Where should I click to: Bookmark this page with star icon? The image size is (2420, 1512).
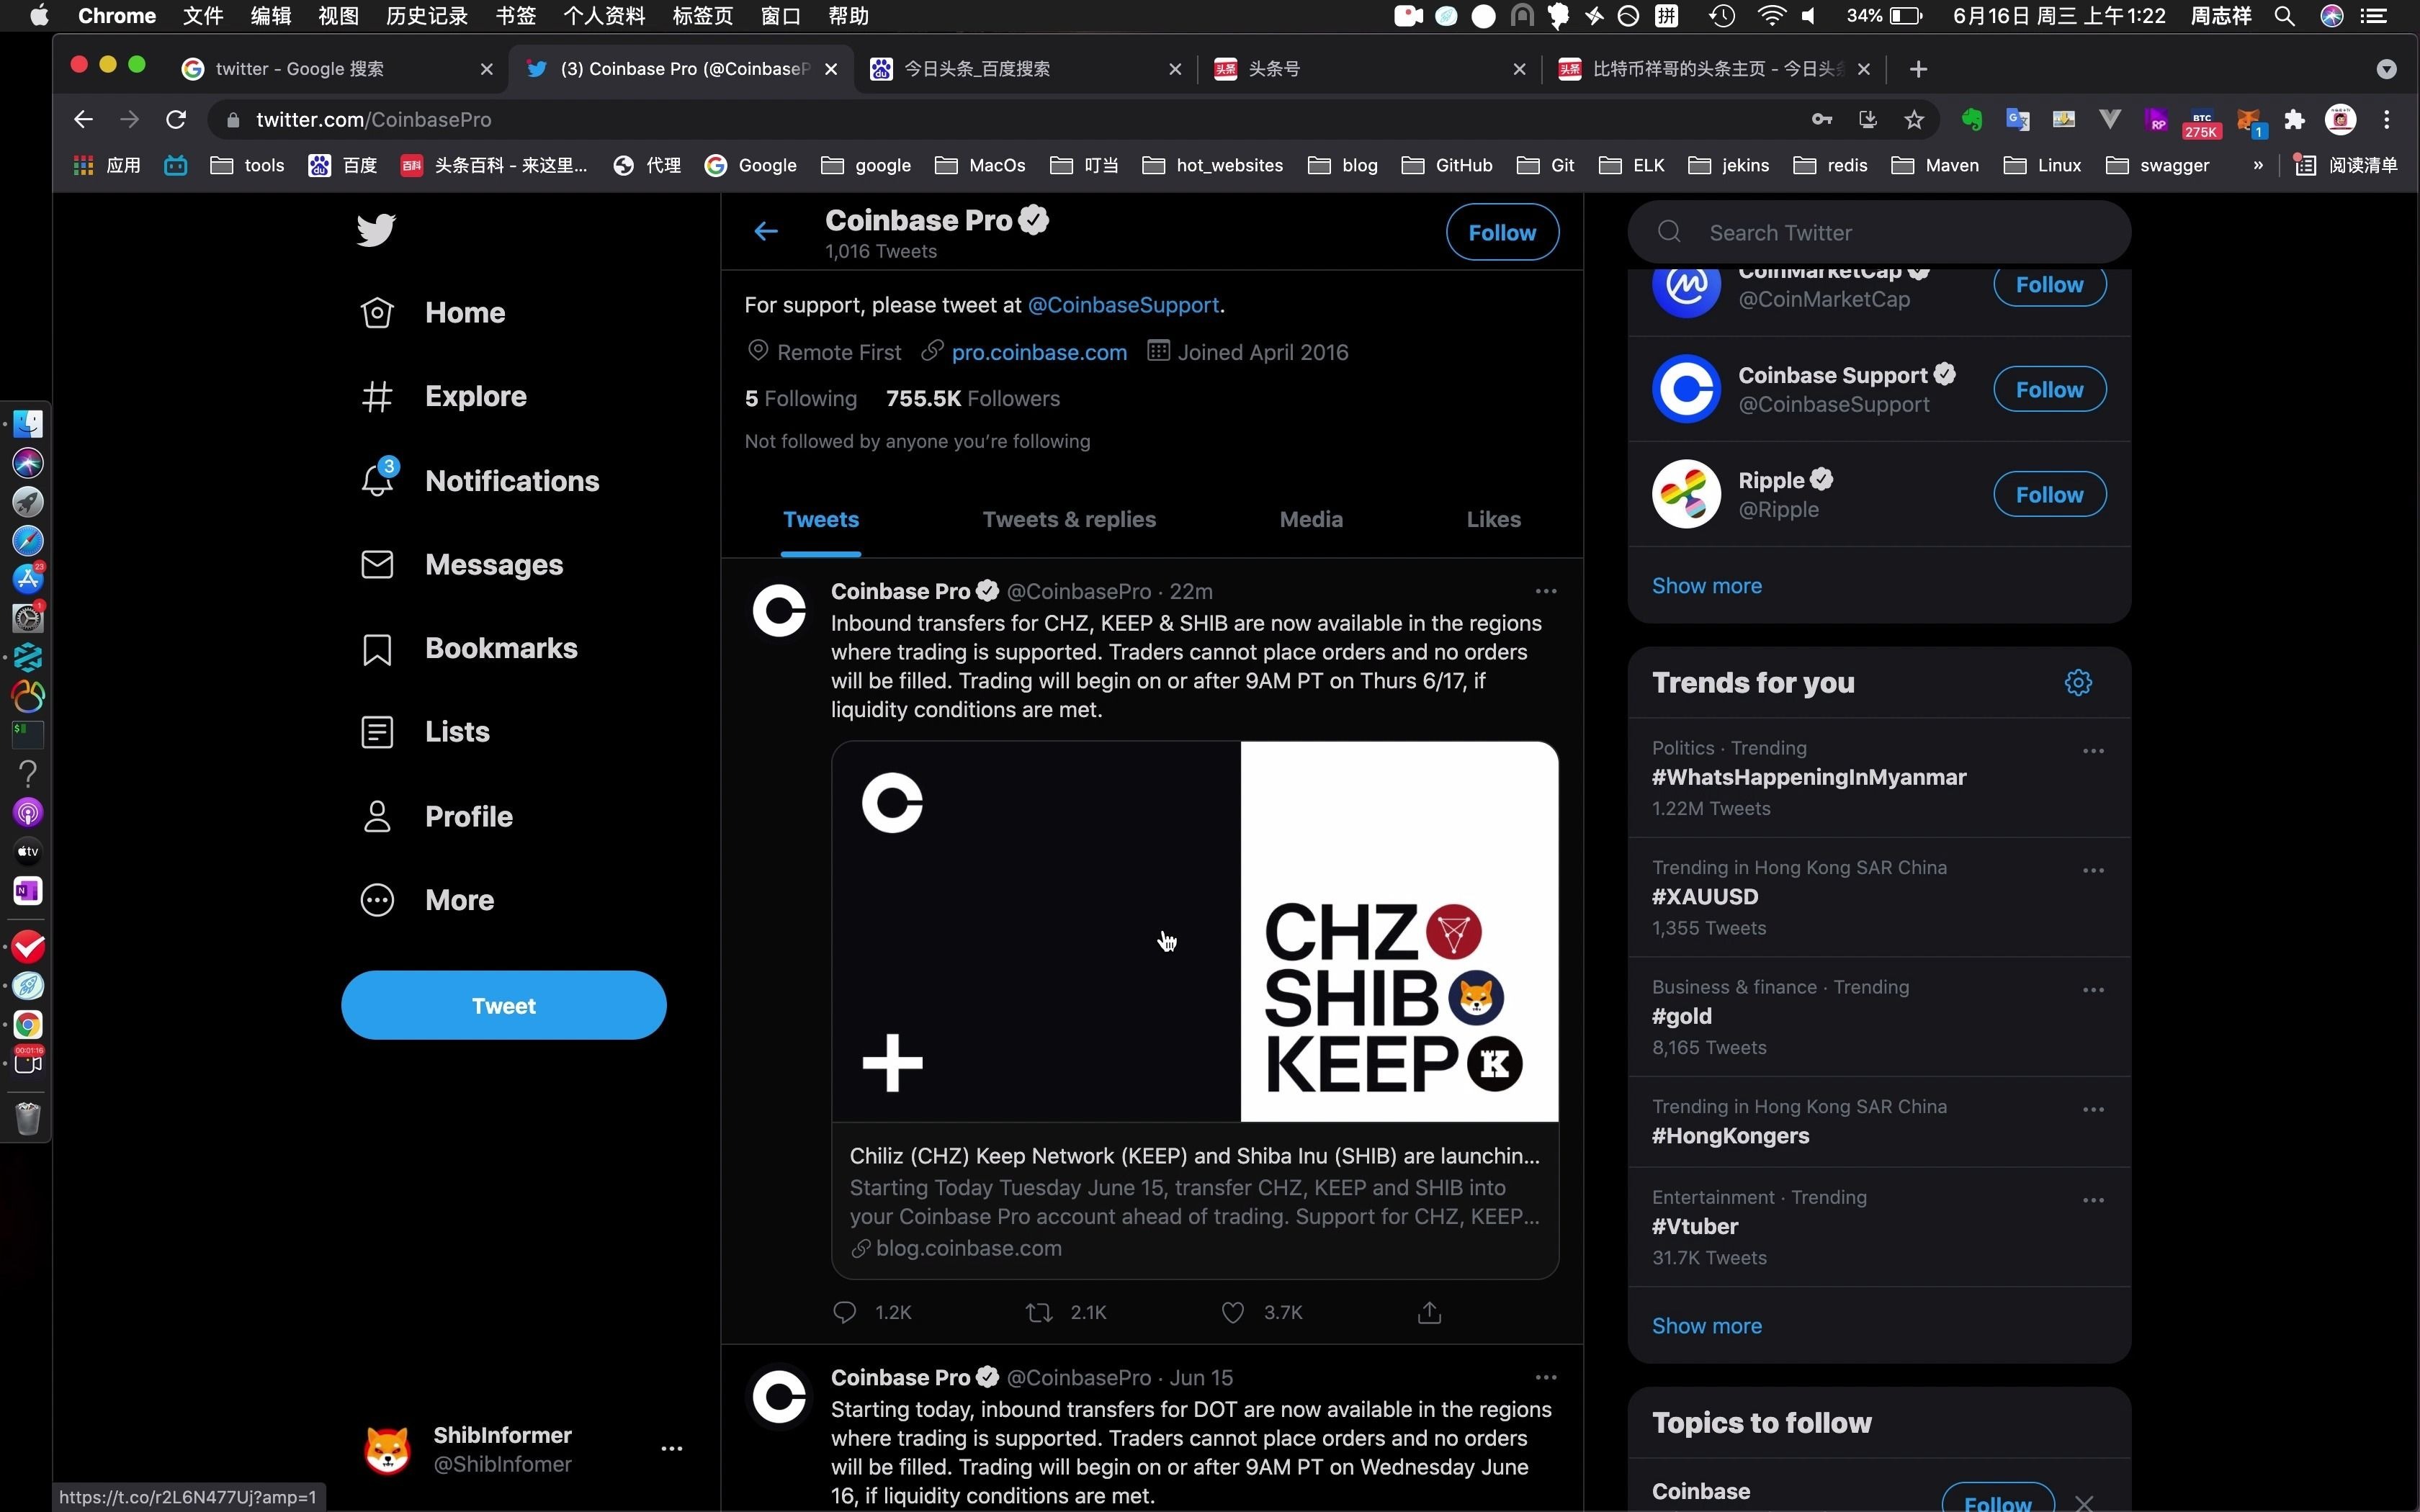[x=1914, y=120]
